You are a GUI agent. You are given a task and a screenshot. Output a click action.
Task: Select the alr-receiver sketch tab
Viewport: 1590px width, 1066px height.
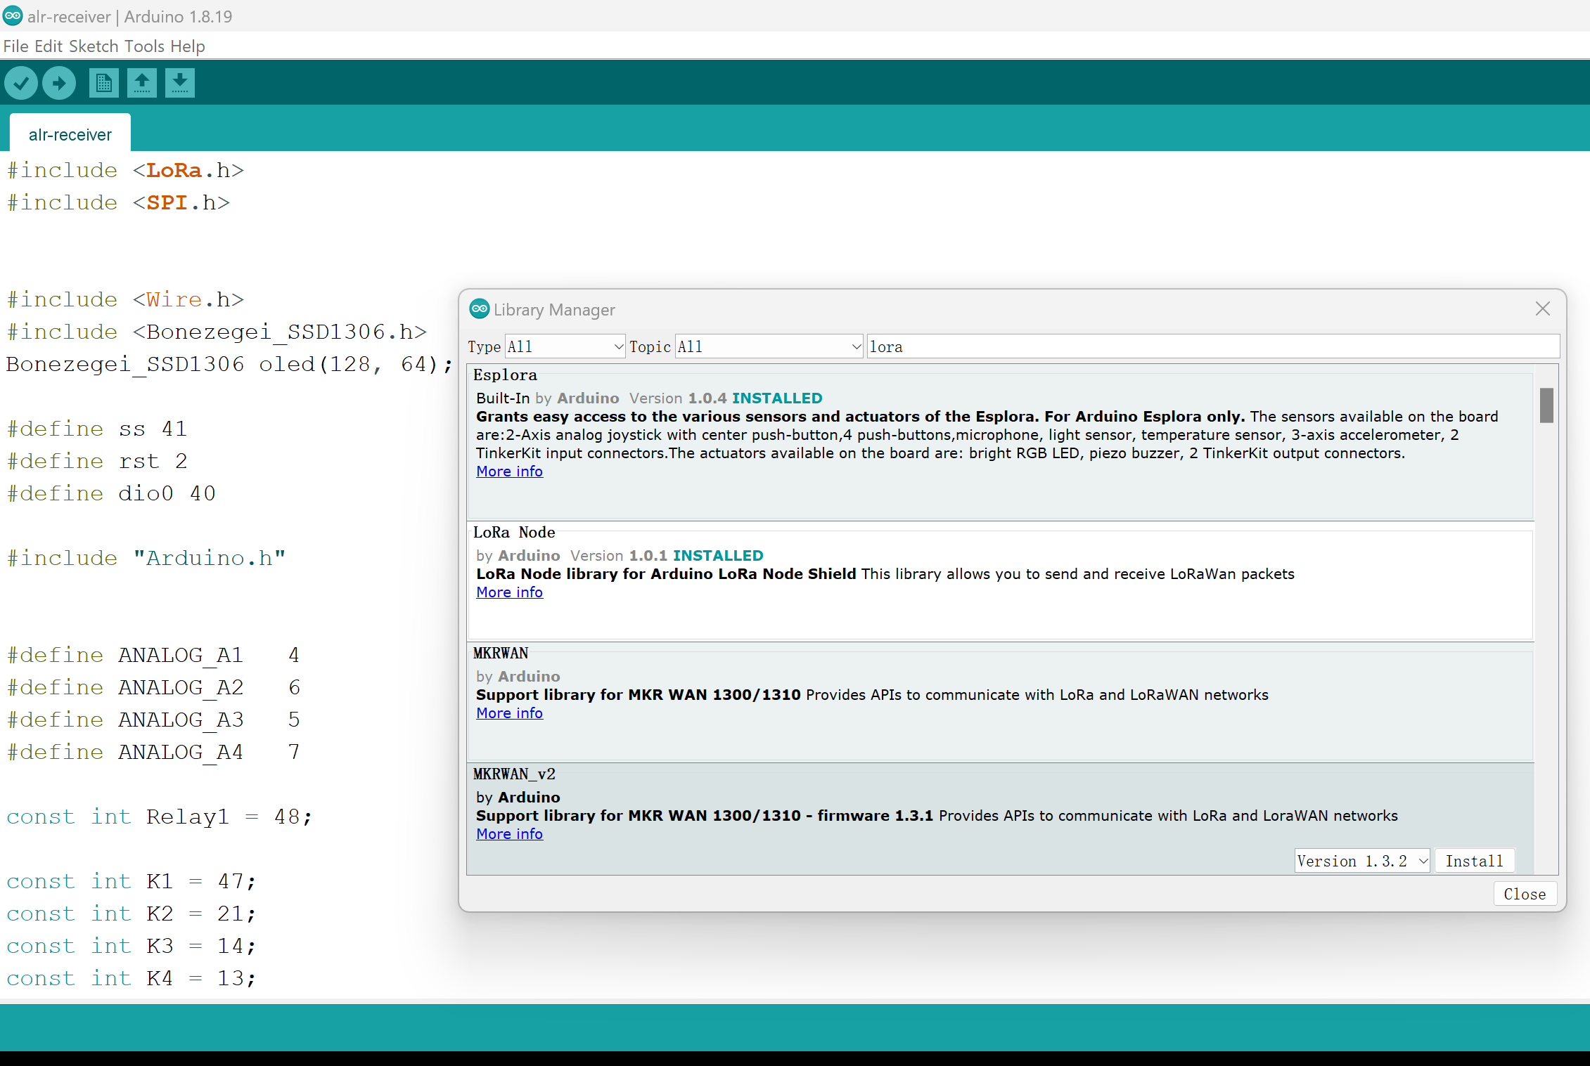point(70,134)
